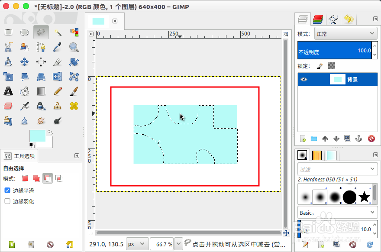Delete the selected layer

pyautogui.click(x=371, y=139)
